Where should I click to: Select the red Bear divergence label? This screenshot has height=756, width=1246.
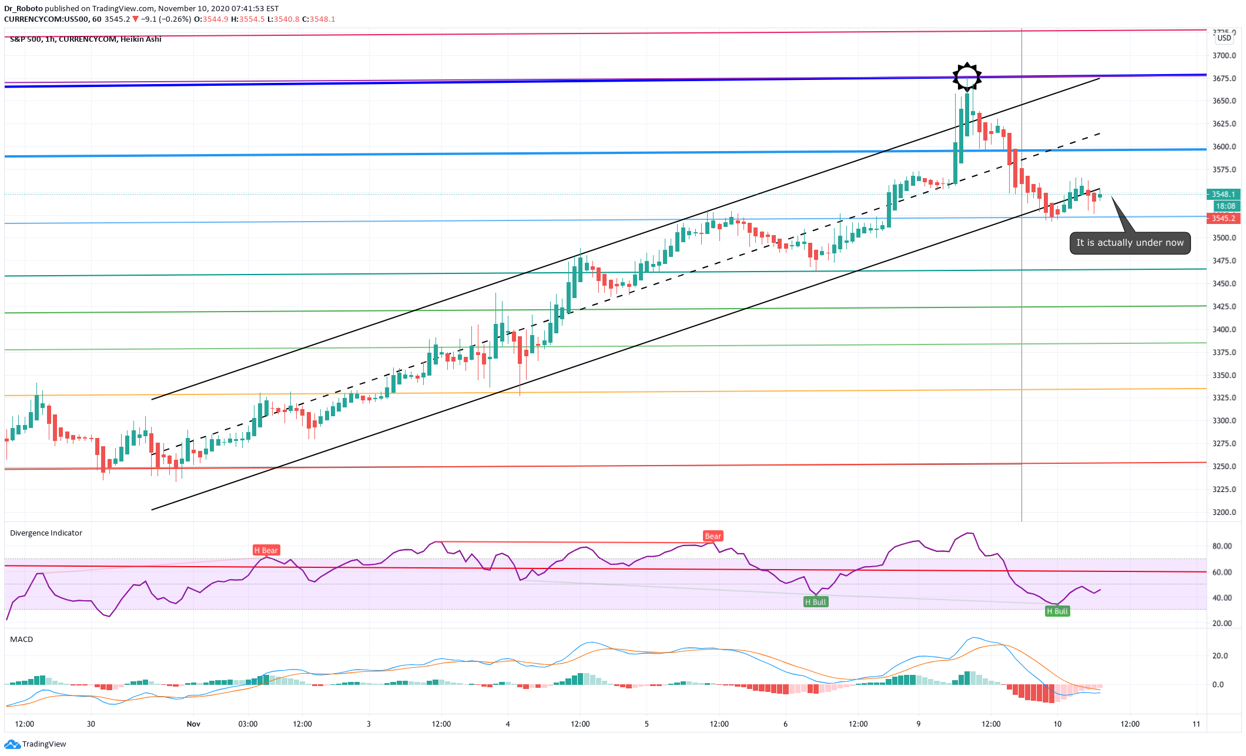(713, 536)
